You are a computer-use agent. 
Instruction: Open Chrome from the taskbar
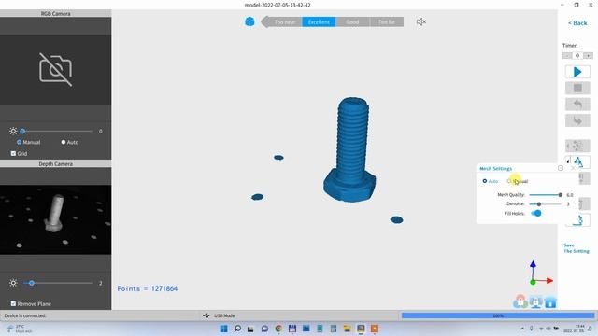click(x=278, y=329)
